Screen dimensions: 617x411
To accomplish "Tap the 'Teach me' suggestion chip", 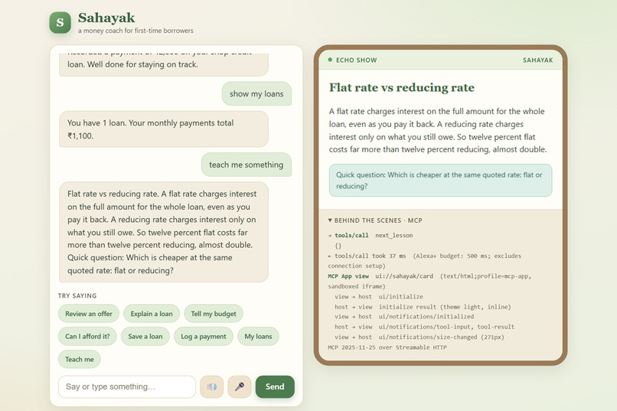I will (80, 359).
